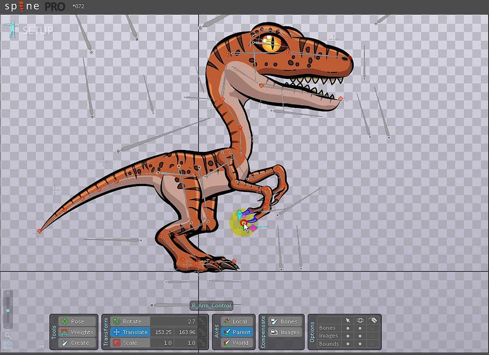Select the snout tip bone point
Image resolution: width=489 pixels, height=355 pixels.
(349, 58)
